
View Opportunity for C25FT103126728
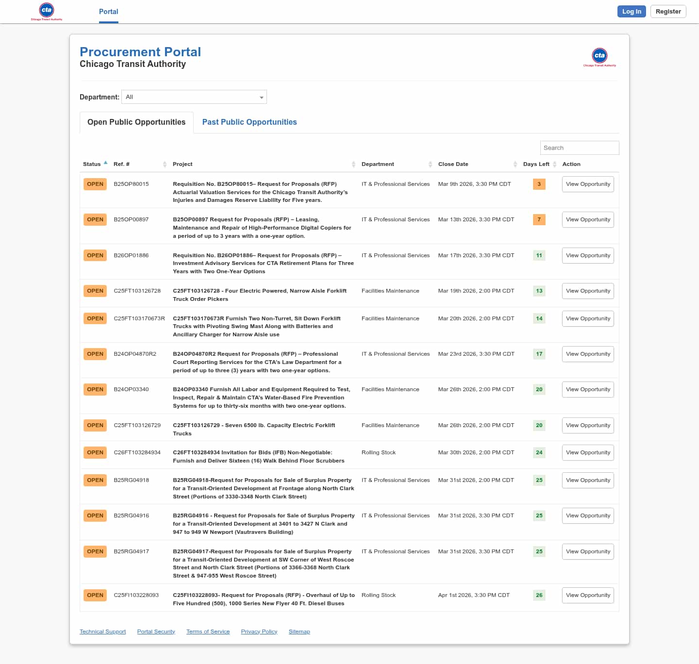(x=588, y=291)
